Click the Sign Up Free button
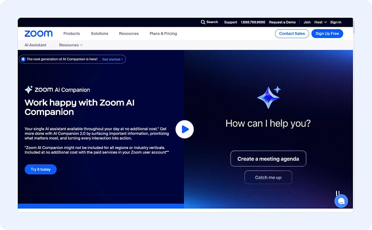Viewport: 372px width, 230px height. (327, 34)
